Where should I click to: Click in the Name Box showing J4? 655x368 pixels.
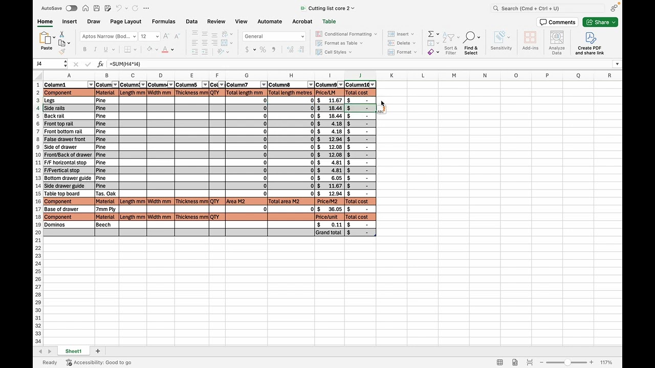pos(48,64)
